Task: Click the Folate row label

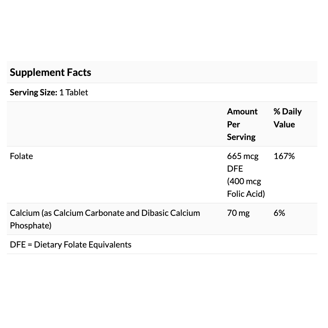Action: 21,156
